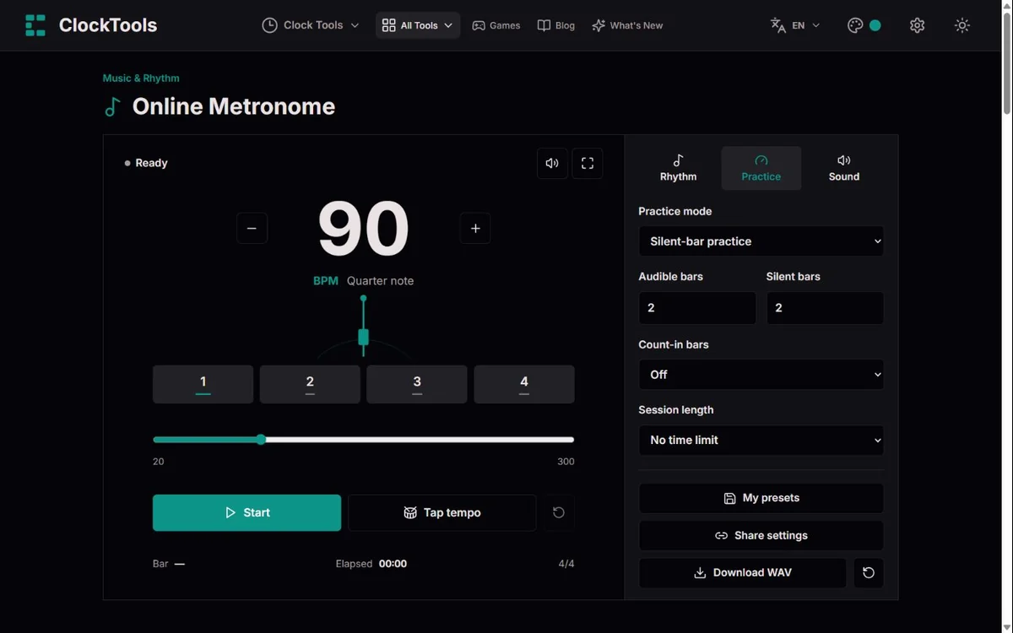Image resolution: width=1013 pixels, height=633 pixels.
Task: Start the metronome
Action: (246, 512)
